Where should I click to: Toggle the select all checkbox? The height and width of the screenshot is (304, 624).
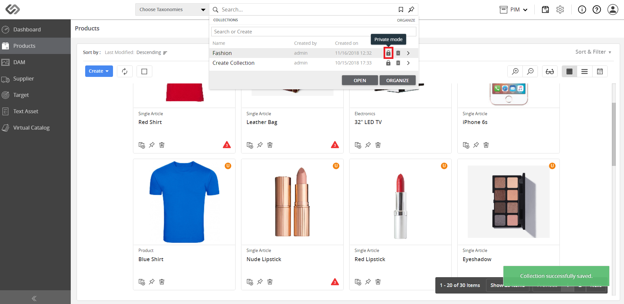(x=144, y=71)
